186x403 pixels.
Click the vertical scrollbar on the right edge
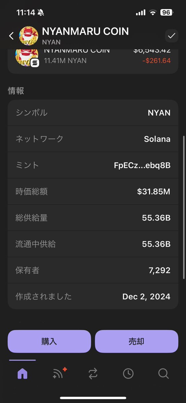pyautogui.click(x=184, y=207)
